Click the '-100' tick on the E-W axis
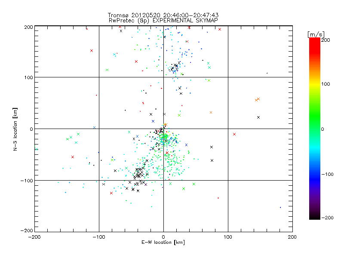Screen dimensions: 344x258 click(99, 237)
